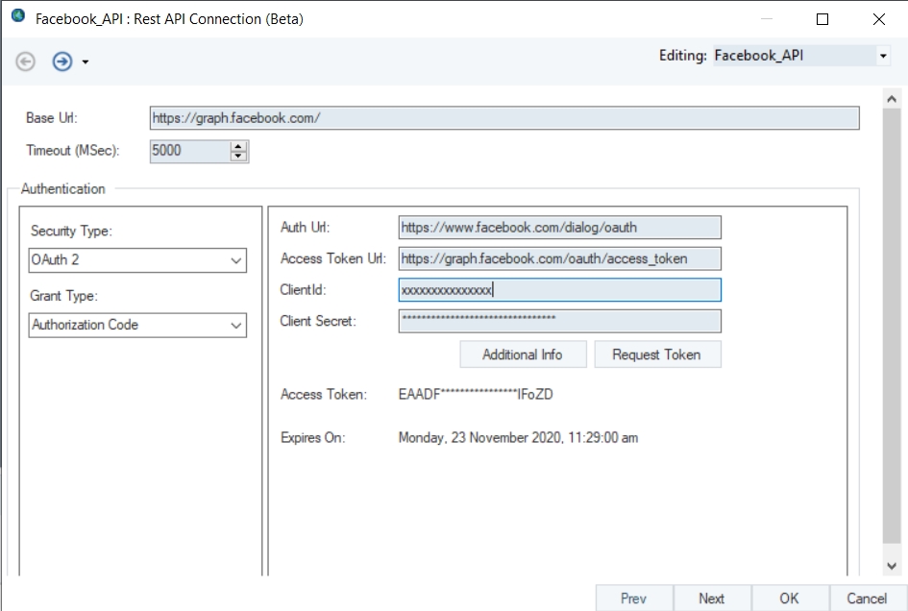The height and width of the screenshot is (611, 908).
Task: Confirm settings with the OK button
Action: [x=789, y=598]
